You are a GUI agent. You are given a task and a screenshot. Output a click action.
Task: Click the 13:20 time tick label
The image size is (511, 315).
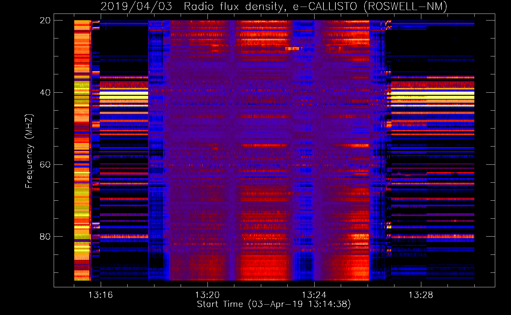pyautogui.click(x=207, y=295)
